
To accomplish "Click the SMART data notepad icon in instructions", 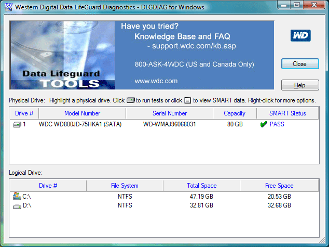I will [x=187, y=100].
